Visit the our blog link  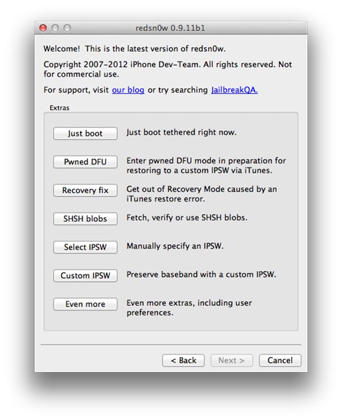[128, 90]
